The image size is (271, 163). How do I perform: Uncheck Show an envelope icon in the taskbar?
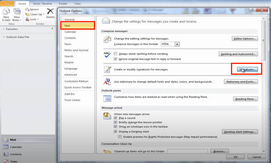coord(115,126)
